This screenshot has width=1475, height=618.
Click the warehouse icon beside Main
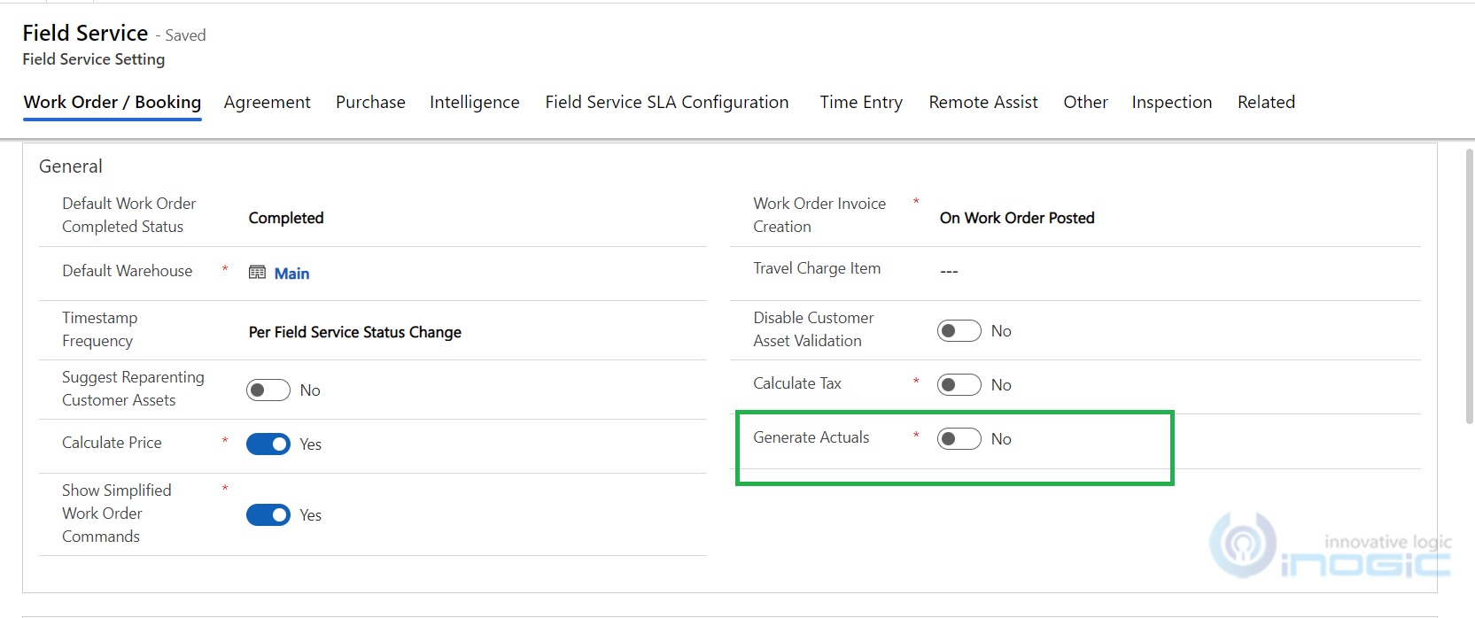[x=257, y=273]
